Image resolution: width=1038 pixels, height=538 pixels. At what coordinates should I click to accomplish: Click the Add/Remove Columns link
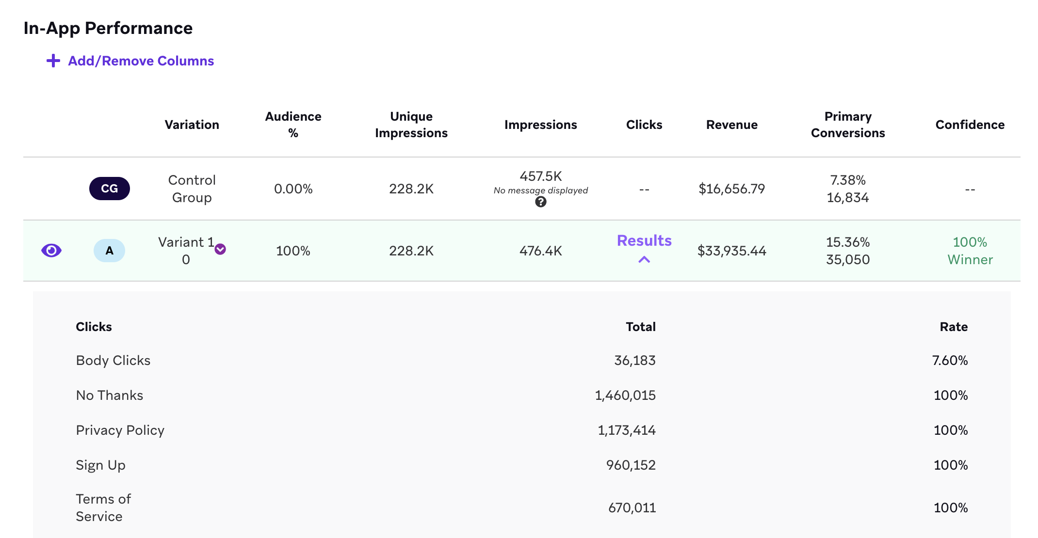pyautogui.click(x=140, y=61)
